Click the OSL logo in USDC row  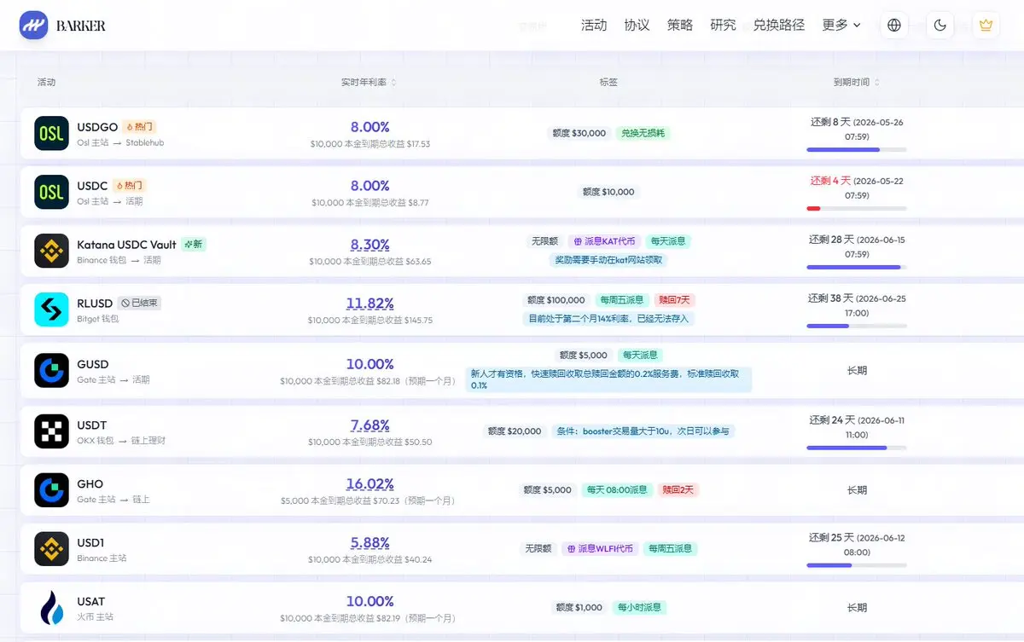(x=51, y=192)
